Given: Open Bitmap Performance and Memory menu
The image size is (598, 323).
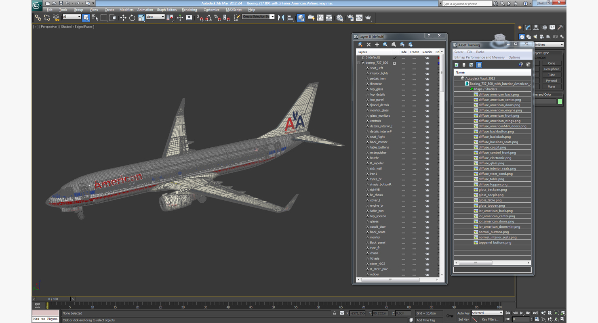Looking at the screenshot, I should (479, 57).
